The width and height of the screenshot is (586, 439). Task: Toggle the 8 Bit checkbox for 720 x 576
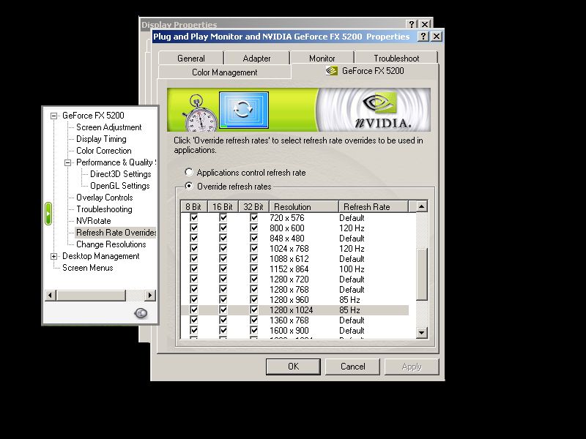pyautogui.click(x=193, y=217)
